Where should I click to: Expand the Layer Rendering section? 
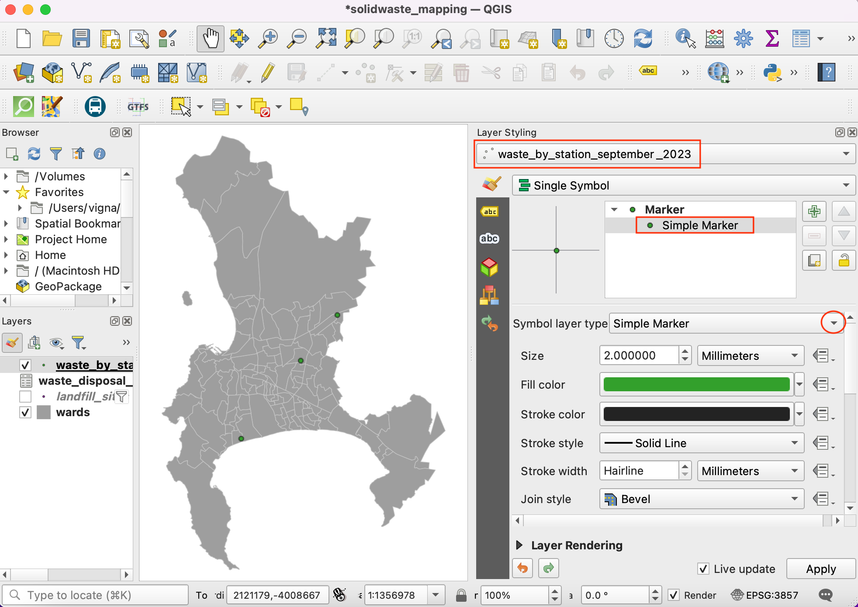click(519, 545)
